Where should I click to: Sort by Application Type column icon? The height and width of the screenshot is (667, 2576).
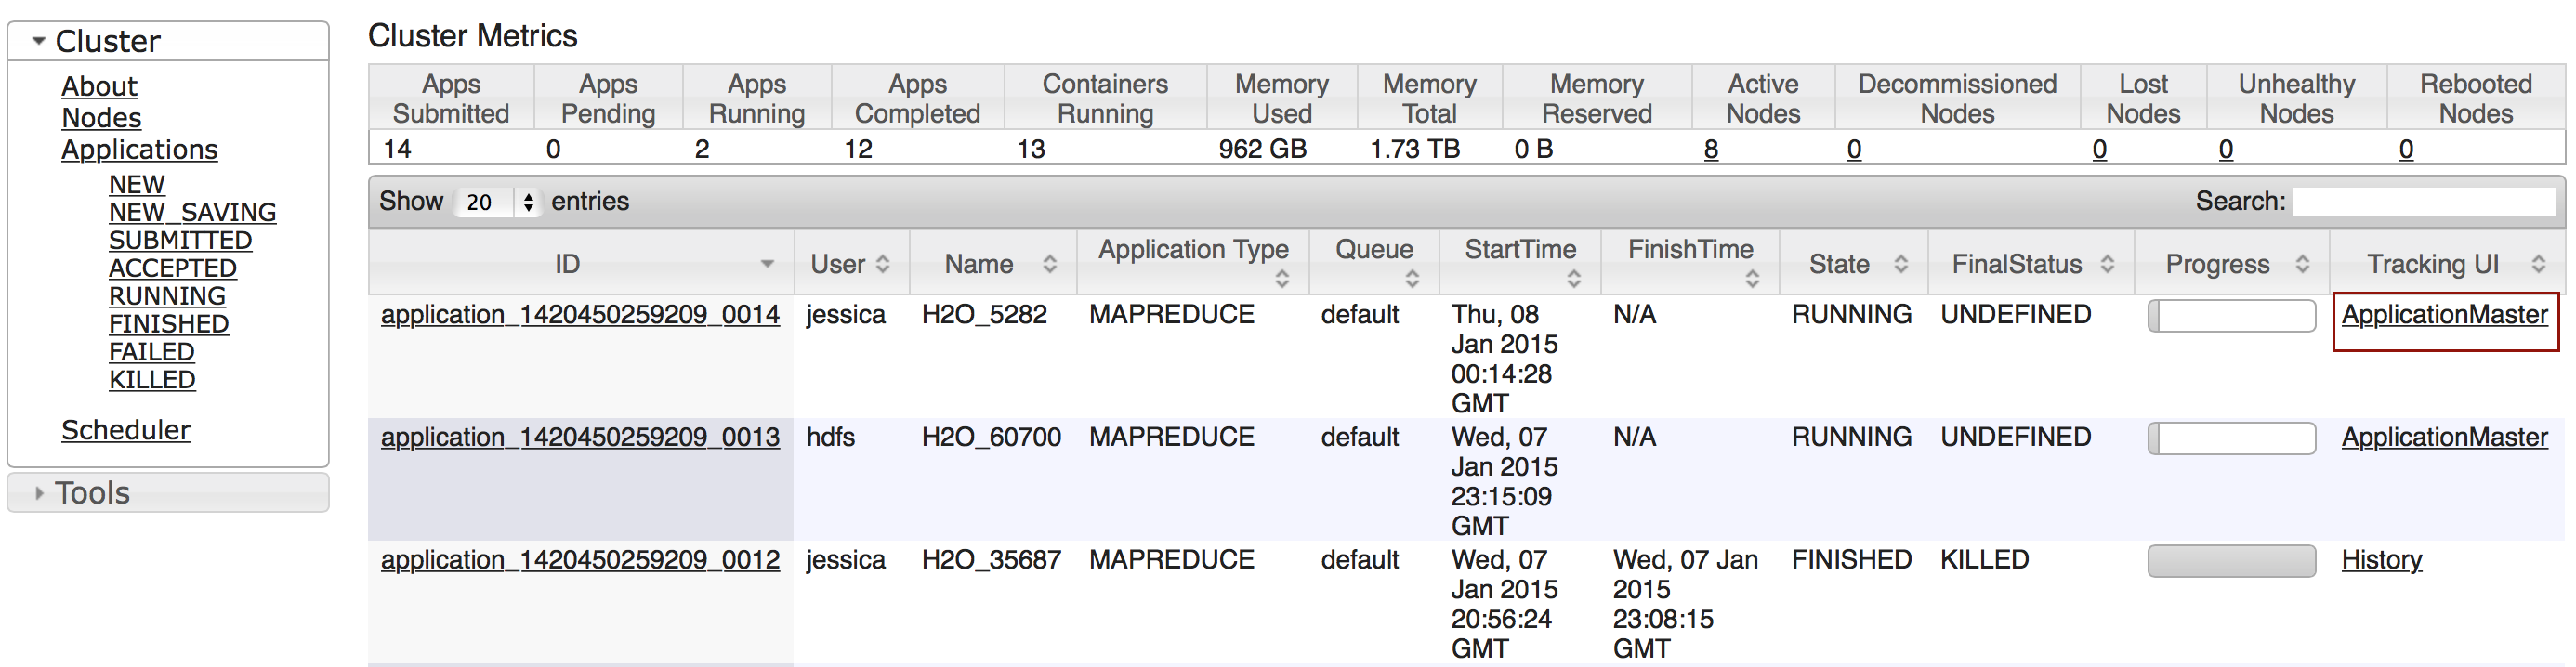point(1281,279)
